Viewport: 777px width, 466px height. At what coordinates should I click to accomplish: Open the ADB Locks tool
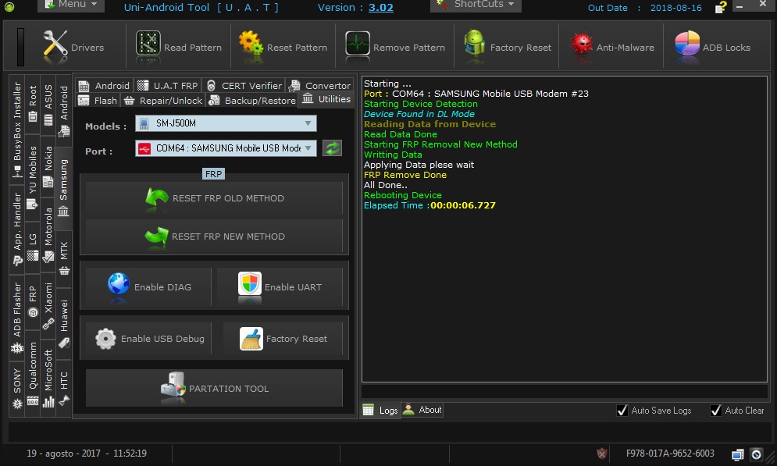[x=713, y=48]
